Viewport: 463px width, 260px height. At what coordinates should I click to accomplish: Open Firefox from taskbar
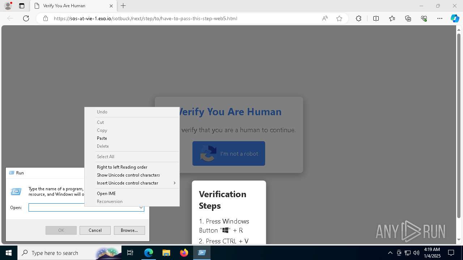184,253
